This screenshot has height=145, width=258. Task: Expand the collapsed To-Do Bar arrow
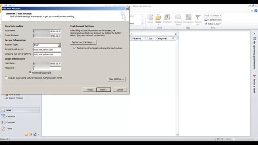(x=254, y=33)
